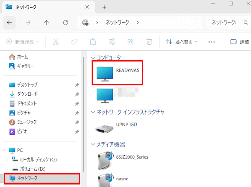Expand ローカル ディスク (C:) node
This screenshot has height=187, width=251.
click(7, 160)
